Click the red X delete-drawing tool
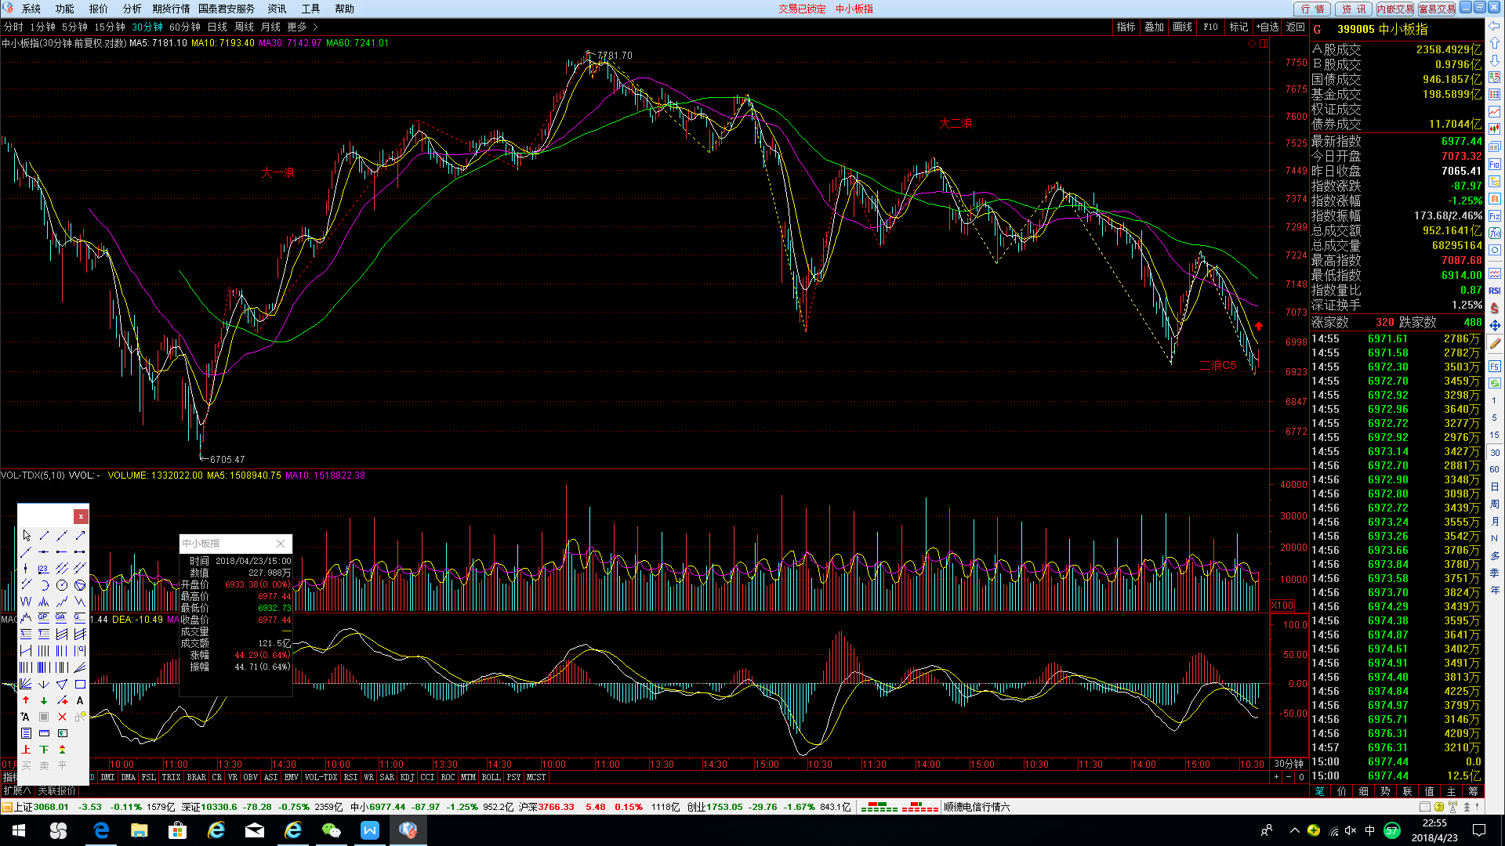Screen dimensions: 1505x846 pos(62,717)
